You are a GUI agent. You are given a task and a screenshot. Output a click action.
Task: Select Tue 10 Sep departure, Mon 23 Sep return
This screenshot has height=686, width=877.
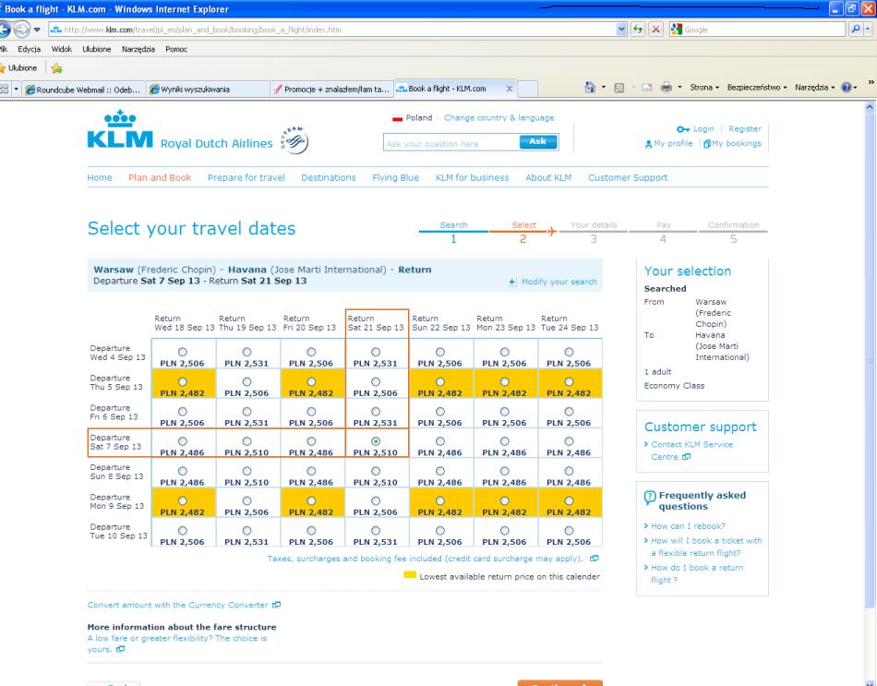click(x=504, y=531)
